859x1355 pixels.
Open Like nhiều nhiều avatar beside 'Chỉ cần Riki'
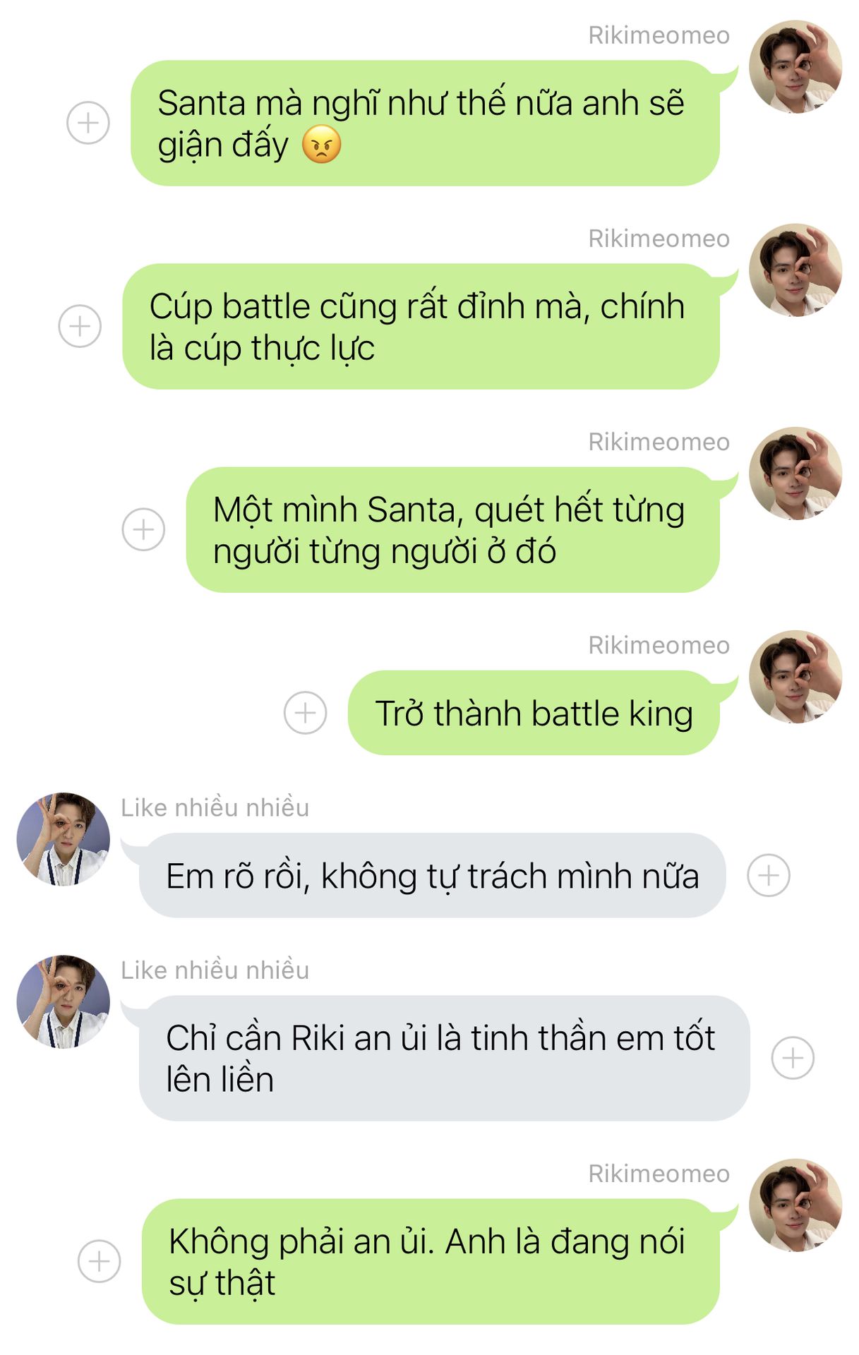[x=64, y=1002]
